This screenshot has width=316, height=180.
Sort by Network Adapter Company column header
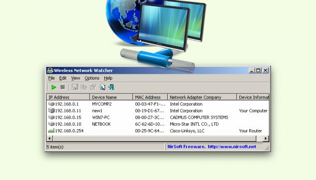(x=202, y=97)
